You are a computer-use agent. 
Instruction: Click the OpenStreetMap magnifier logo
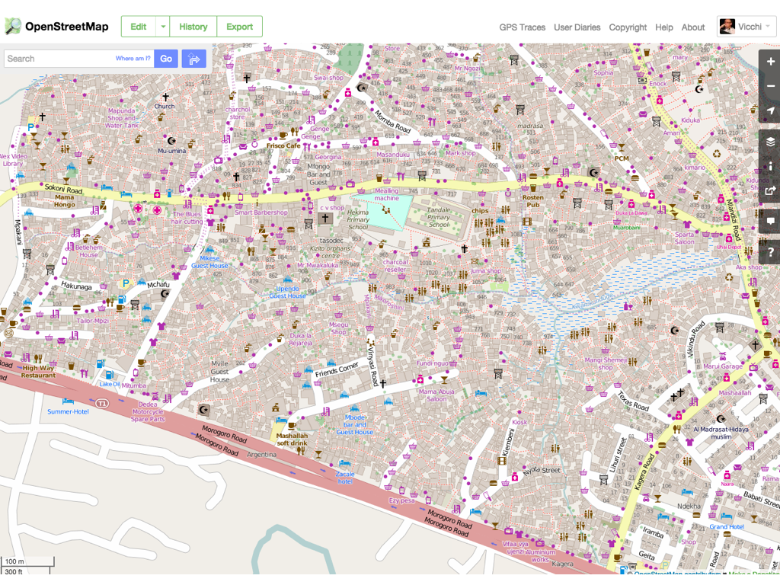coord(13,27)
